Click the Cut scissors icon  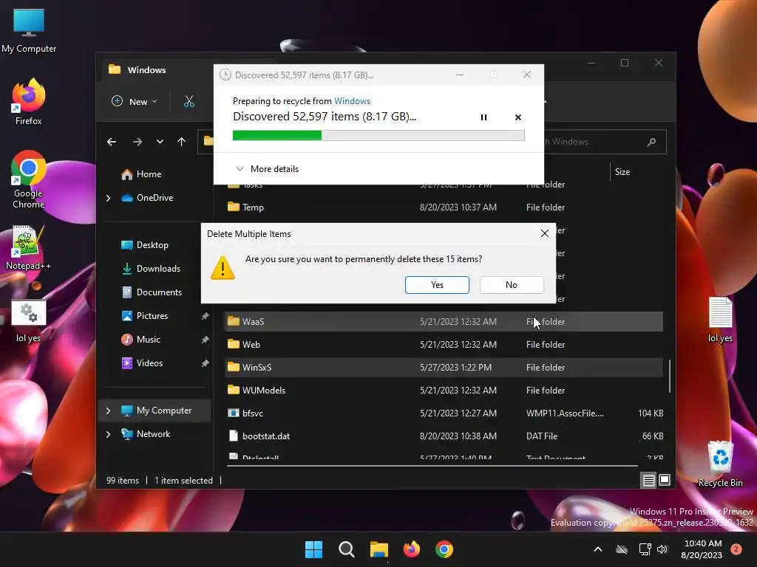click(189, 101)
